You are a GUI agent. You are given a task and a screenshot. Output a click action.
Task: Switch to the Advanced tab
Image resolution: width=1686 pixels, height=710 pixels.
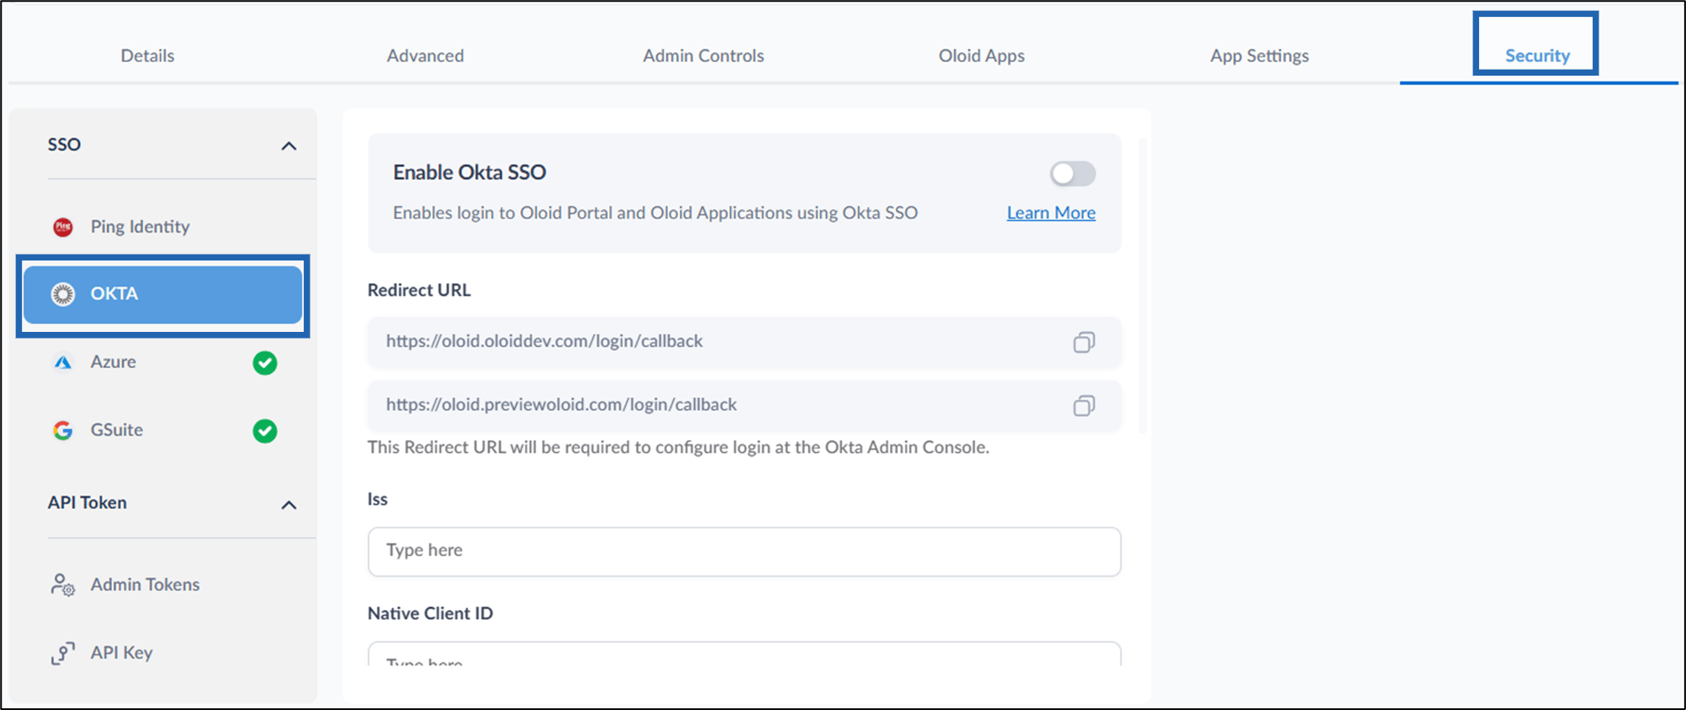click(x=425, y=55)
